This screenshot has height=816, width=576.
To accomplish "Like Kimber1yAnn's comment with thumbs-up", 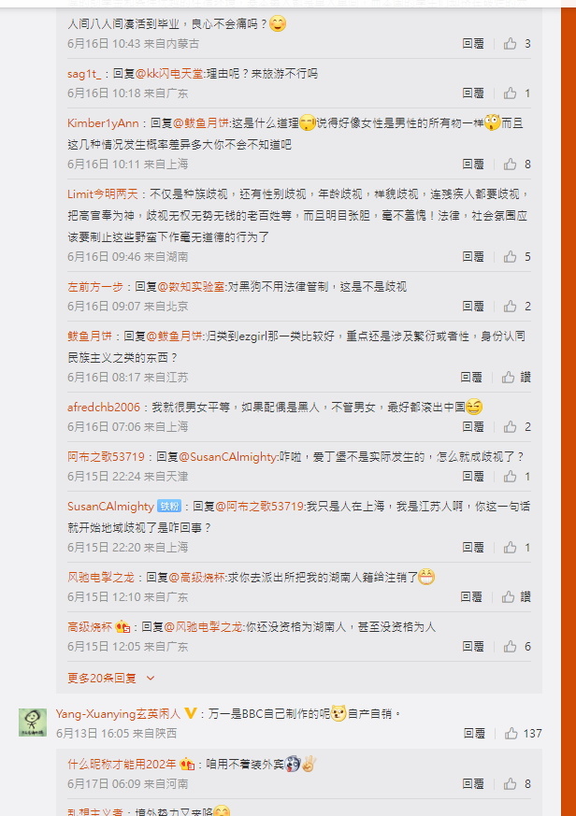I will [510, 165].
